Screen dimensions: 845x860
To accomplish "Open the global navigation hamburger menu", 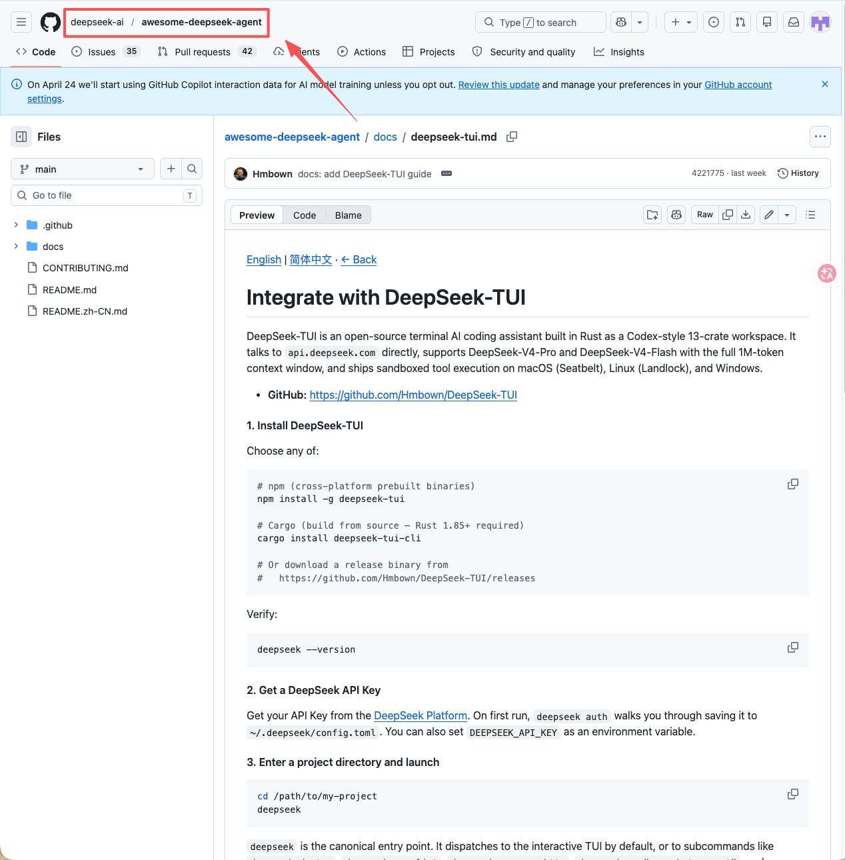I will pyautogui.click(x=21, y=22).
